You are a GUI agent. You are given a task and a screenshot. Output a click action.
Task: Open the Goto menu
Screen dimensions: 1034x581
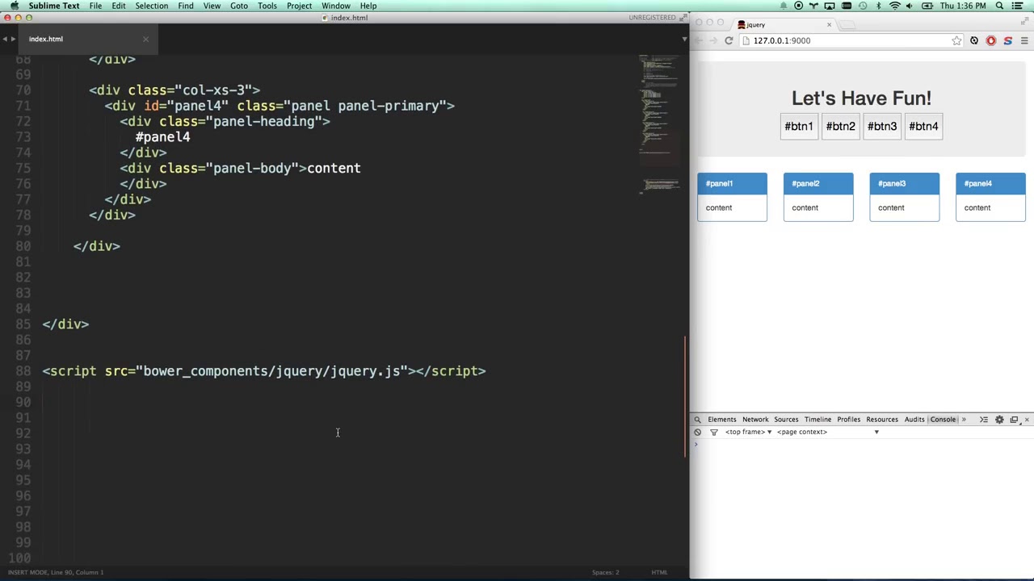239,6
